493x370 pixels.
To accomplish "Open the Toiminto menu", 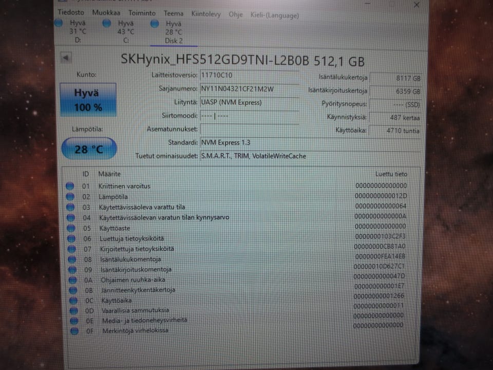I will coord(142,13).
